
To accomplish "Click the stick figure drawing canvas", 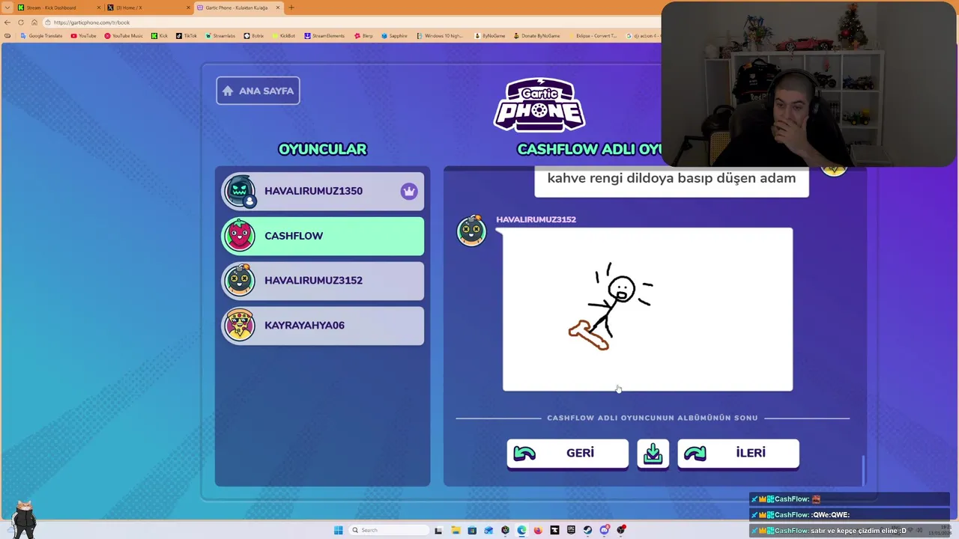I will click(647, 309).
